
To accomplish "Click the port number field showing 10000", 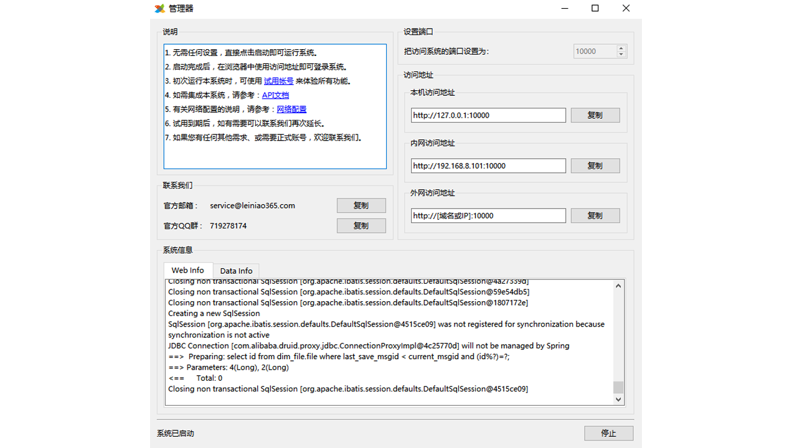I will click(x=594, y=52).
